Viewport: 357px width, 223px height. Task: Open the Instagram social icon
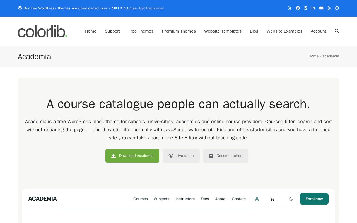tap(306, 8)
